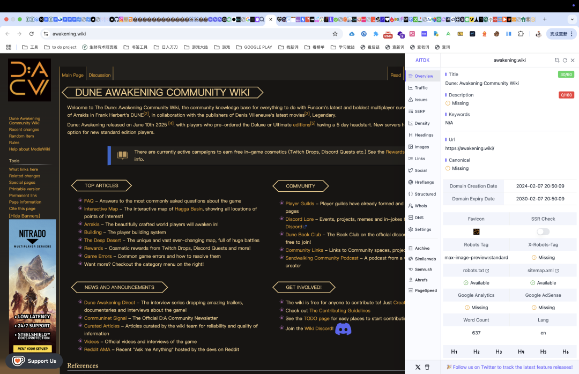Click the X (Twitter) icon in AITDK footer
The image size is (579, 374).
418,368
